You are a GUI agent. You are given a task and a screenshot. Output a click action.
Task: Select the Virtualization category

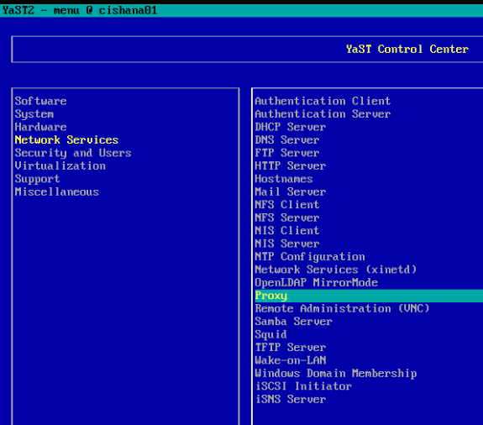(60, 166)
